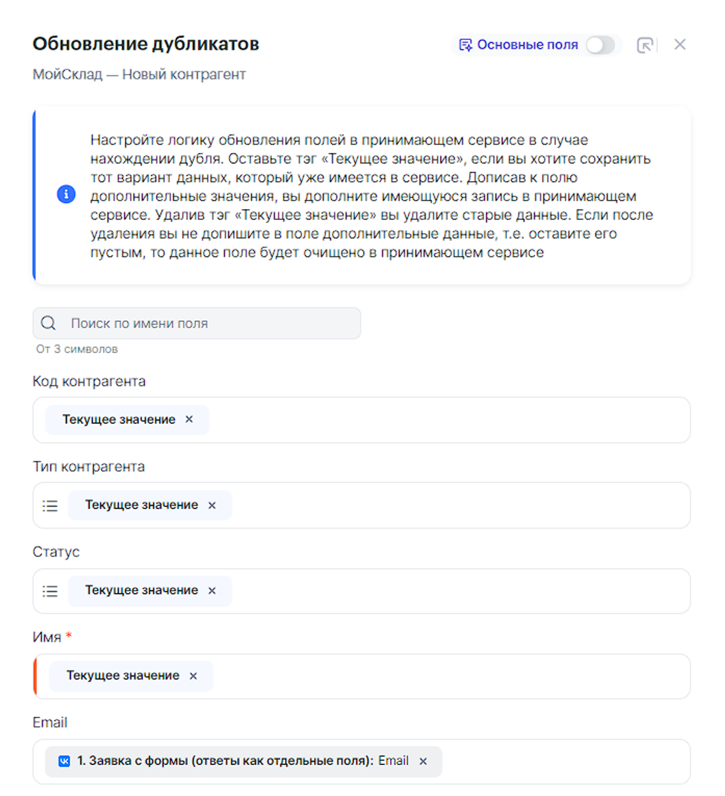Click the collapse window arrow icon
The height and width of the screenshot is (796, 725).
click(x=645, y=45)
